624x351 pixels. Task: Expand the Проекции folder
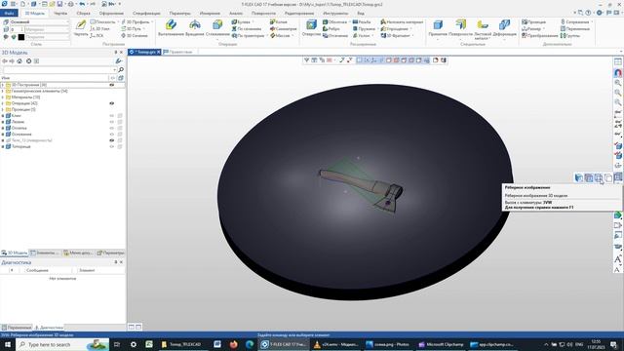pyautogui.click(x=3, y=109)
